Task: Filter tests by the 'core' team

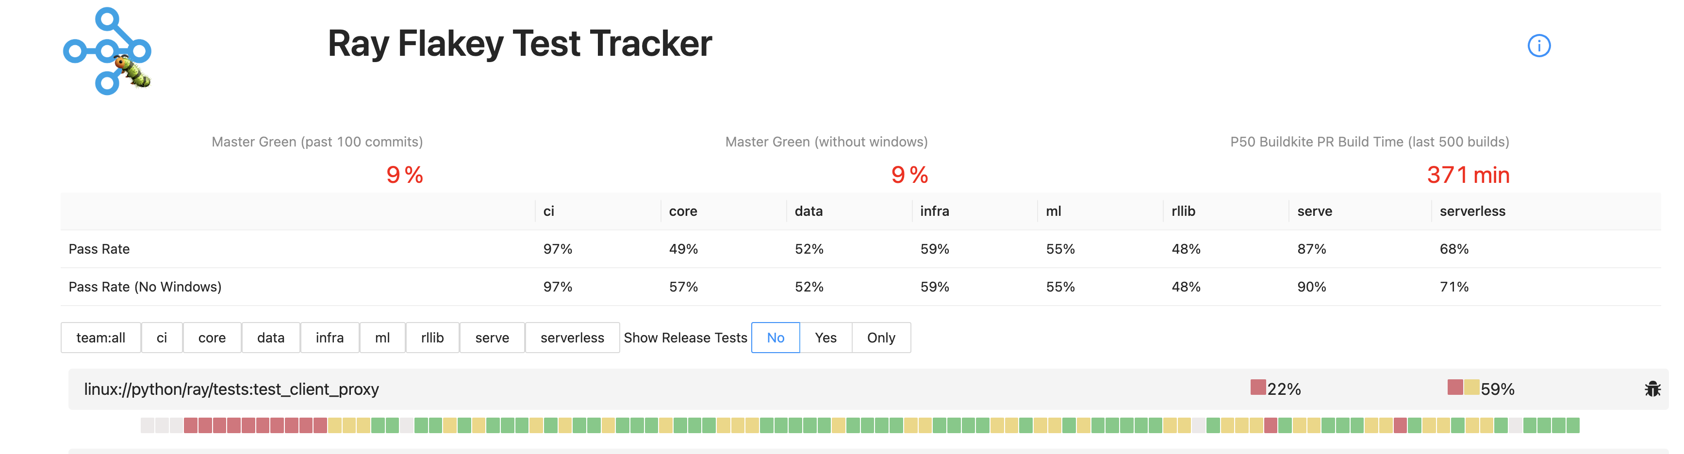Action: tap(212, 338)
